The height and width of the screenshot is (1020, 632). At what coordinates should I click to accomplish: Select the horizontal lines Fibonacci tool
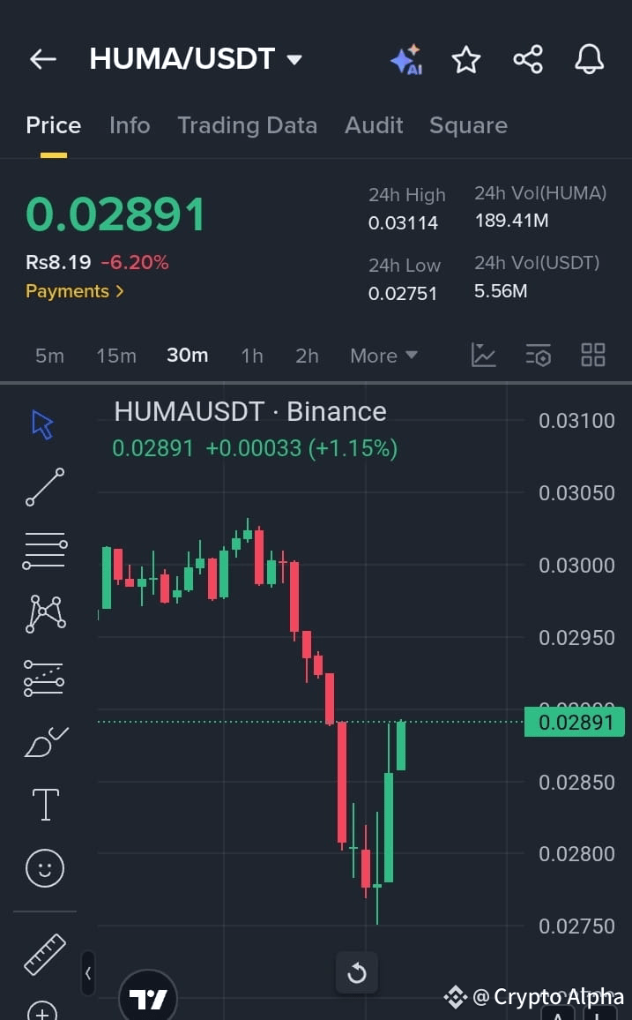pyautogui.click(x=45, y=551)
